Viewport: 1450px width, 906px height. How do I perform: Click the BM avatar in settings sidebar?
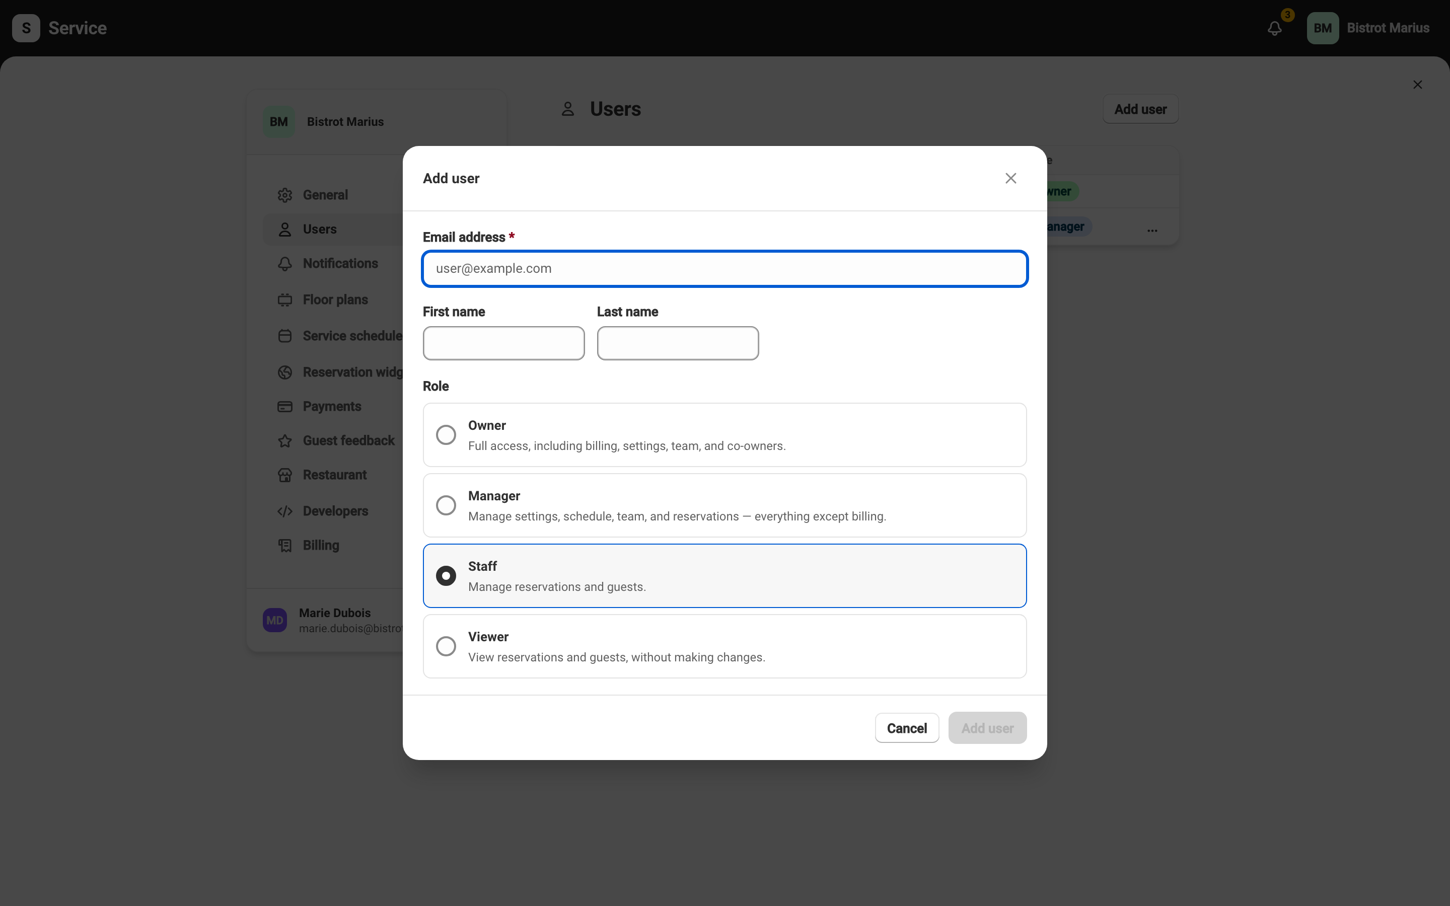click(278, 122)
